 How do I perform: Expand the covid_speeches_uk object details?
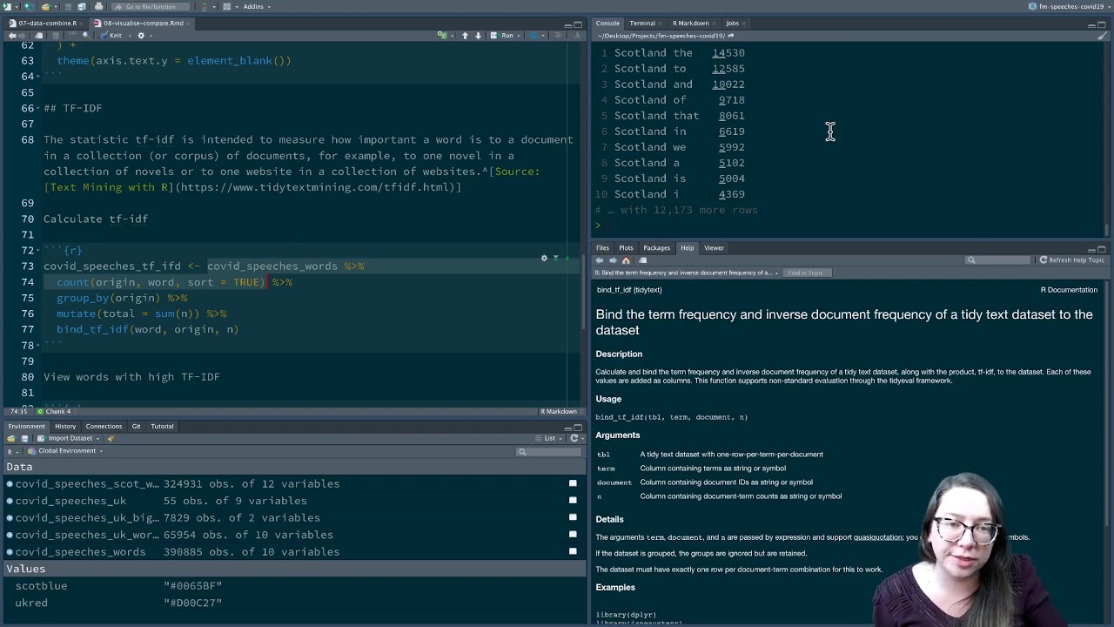pyautogui.click(x=10, y=501)
